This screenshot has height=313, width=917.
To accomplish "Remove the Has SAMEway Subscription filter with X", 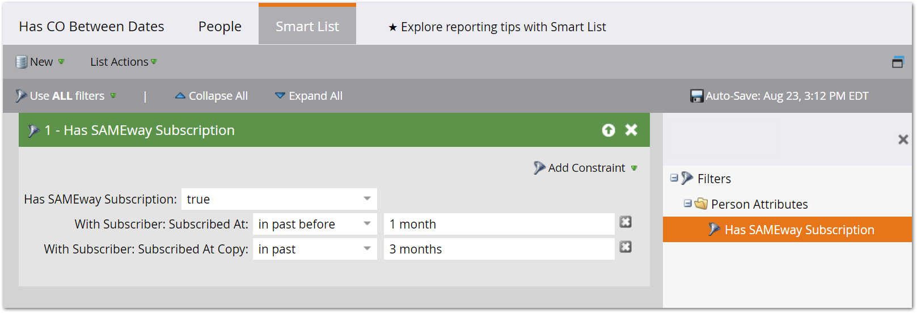I will point(631,130).
